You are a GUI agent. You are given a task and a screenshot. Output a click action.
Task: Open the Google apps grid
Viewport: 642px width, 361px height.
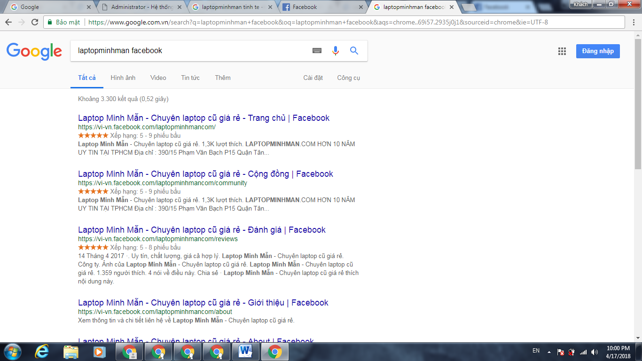[x=562, y=52]
